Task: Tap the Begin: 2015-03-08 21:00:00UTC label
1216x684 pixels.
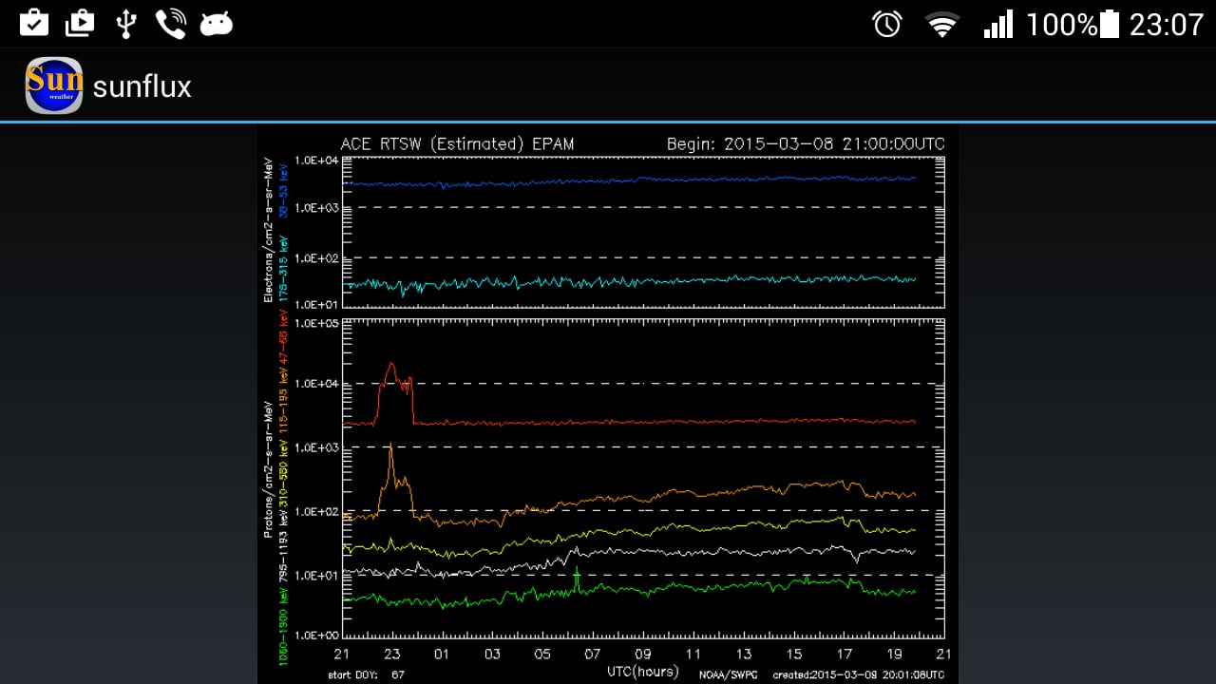Action: coord(806,144)
